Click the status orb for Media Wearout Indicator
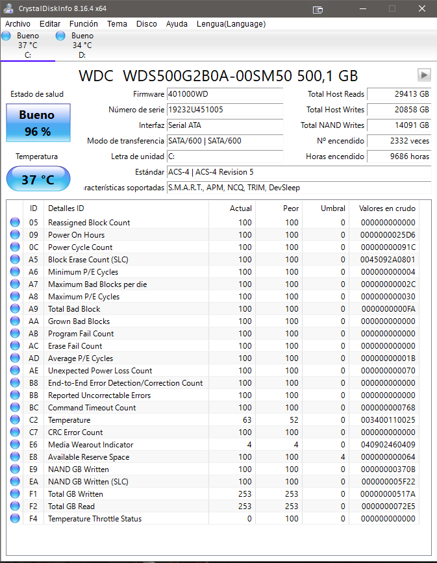This screenshot has height=563, width=437. tap(15, 445)
